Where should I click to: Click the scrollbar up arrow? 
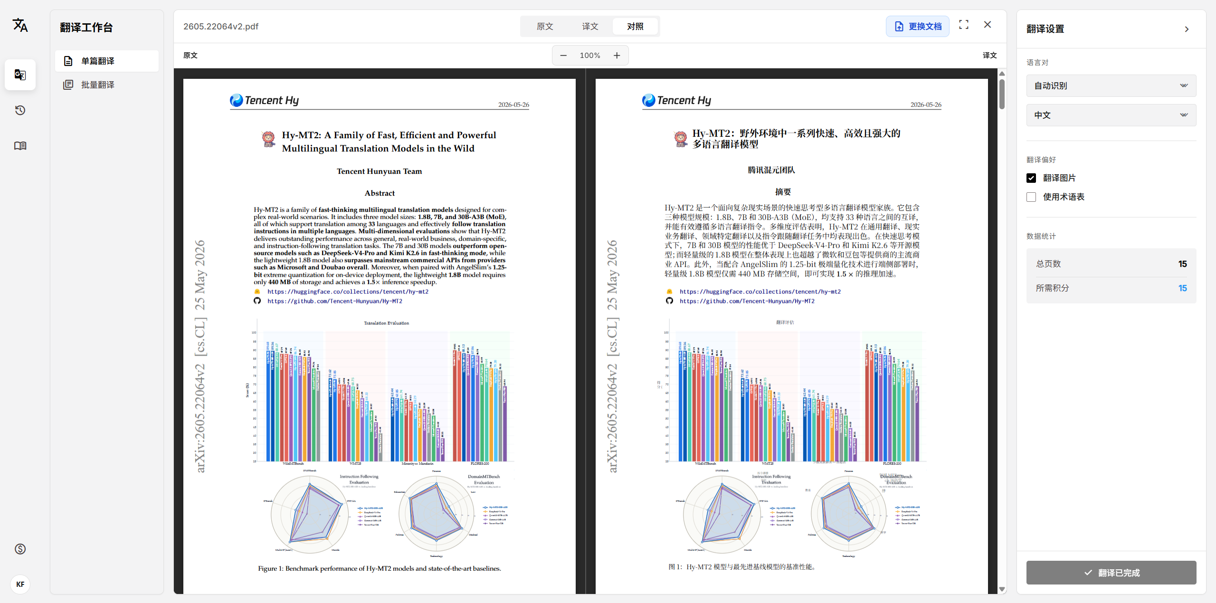coord(1002,73)
